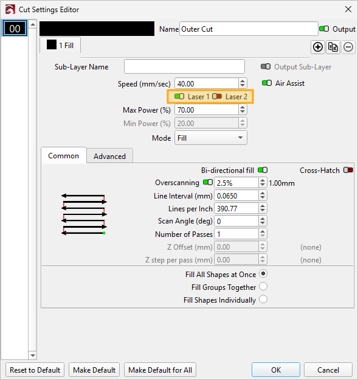Click the Overscanning field showing 2.5%
This screenshot has height=380, width=358.
click(x=236, y=183)
